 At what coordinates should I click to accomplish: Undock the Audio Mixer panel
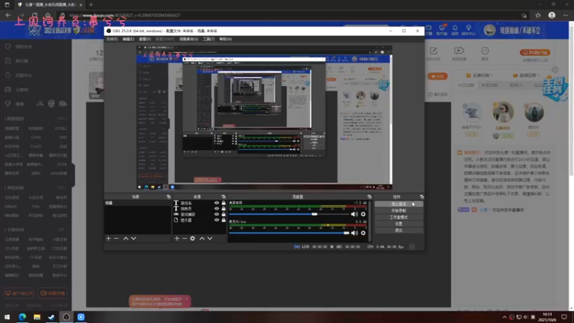click(370, 197)
